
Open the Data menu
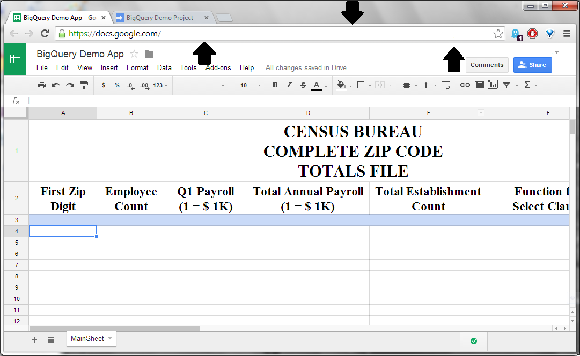coord(164,67)
